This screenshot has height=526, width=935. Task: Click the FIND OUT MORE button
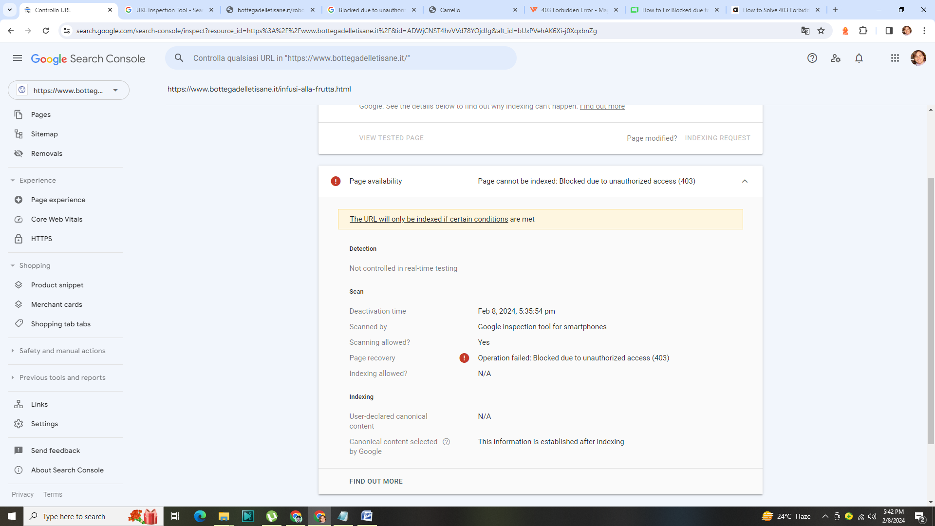[375, 481]
